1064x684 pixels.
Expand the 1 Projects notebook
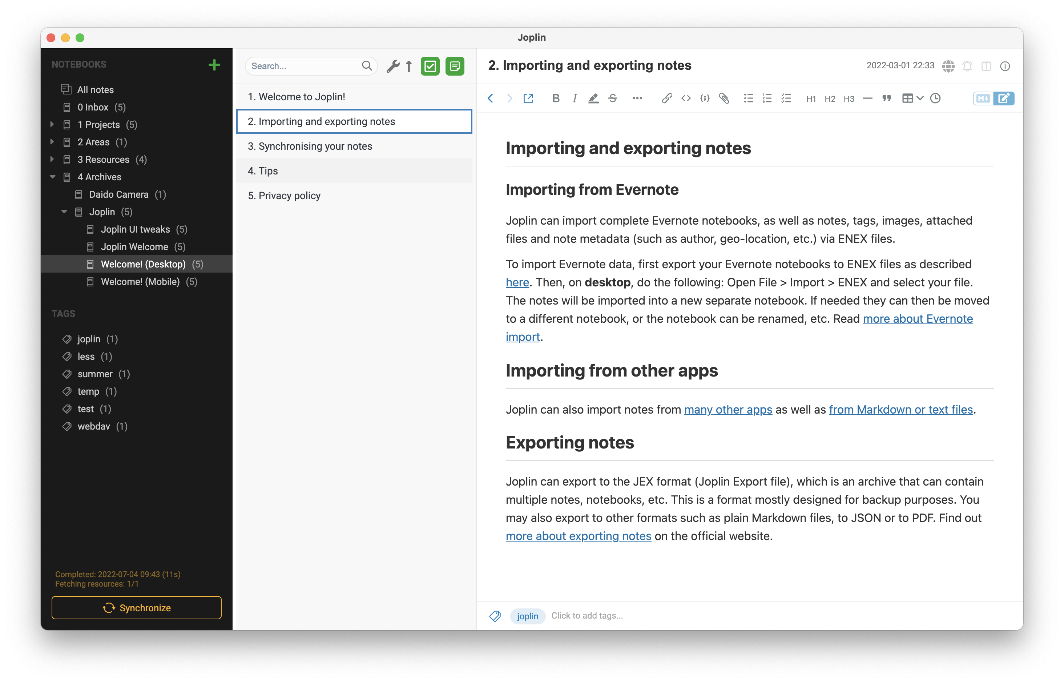52,124
